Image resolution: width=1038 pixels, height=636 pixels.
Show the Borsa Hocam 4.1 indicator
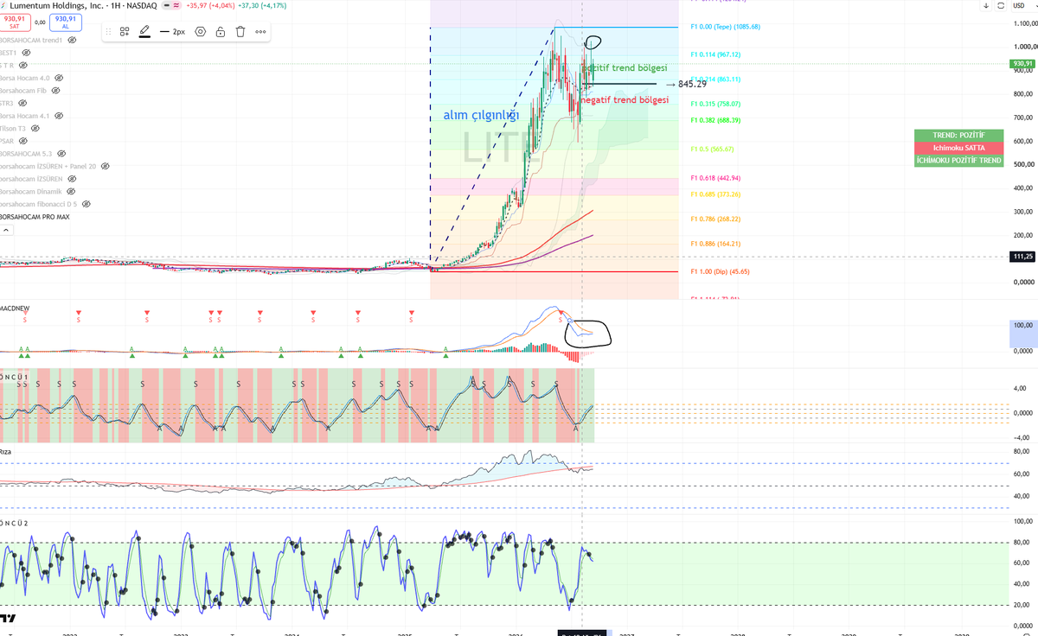pyautogui.click(x=58, y=116)
